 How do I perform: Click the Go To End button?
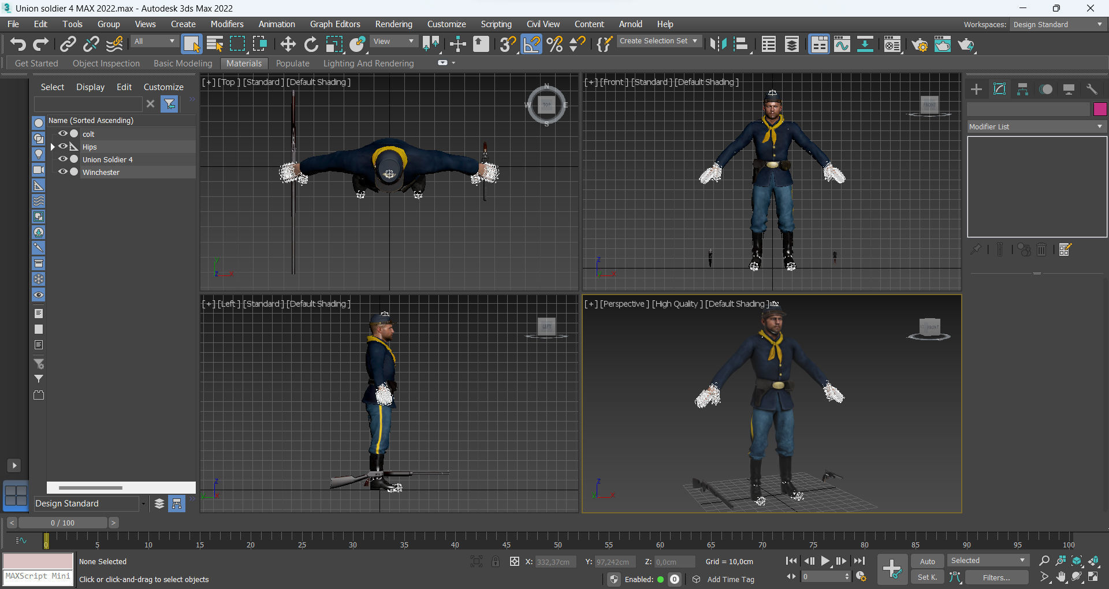pos(860,561)
